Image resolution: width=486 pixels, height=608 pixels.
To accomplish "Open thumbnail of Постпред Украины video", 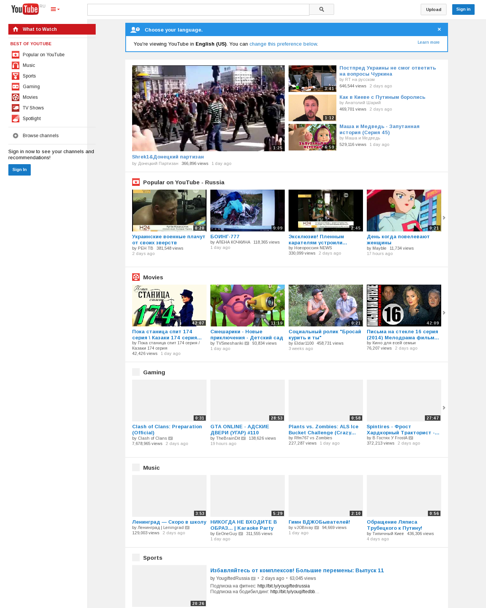I will pyautogui.click(x=312, y=79).
